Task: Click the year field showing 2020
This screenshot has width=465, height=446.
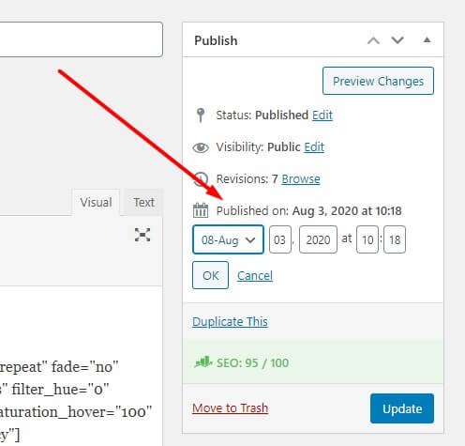Action: click(x=318, y=239)
